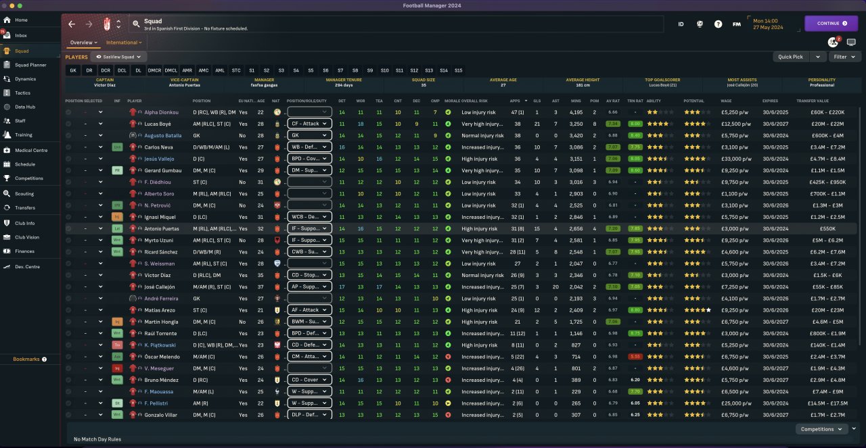Image resolution: width=866 pixels, height=448 pixels.
Task: Open the help question mark icon
Action: 718,24
